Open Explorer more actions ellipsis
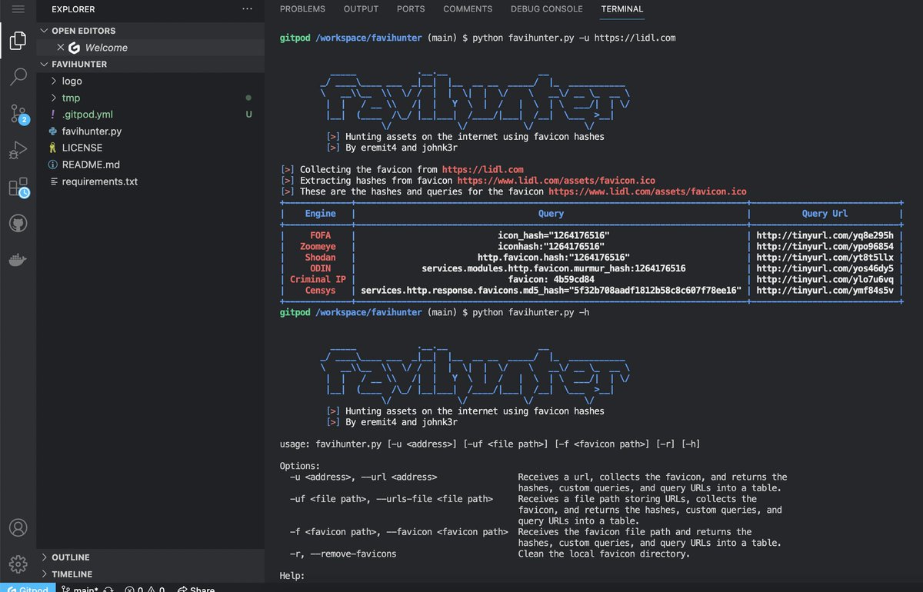The height and width of the screenshot is (592, 923). tap(247, 9)
